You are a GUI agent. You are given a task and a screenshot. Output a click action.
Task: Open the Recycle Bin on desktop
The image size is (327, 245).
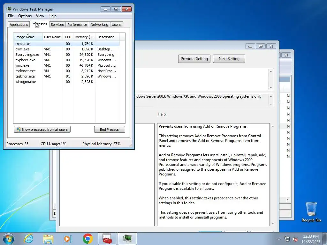coord(311,212)
